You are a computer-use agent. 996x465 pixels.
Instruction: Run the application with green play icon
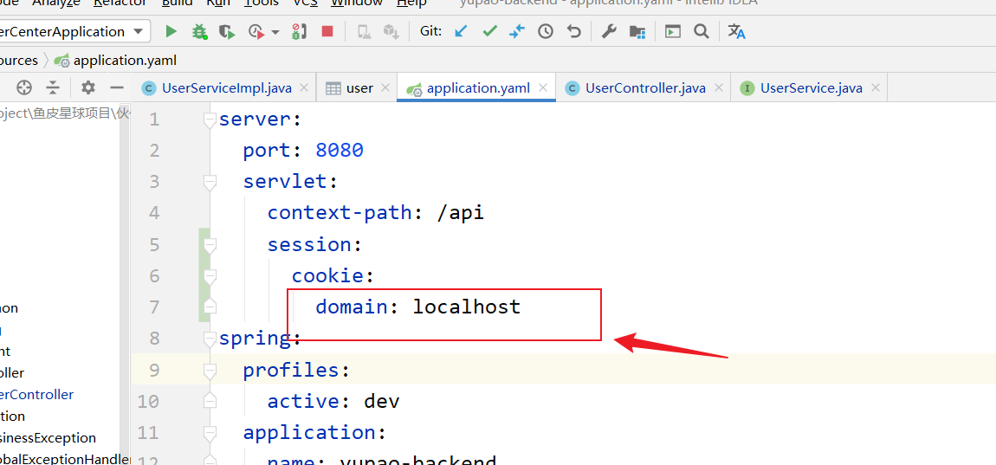(x=171, y=32)
